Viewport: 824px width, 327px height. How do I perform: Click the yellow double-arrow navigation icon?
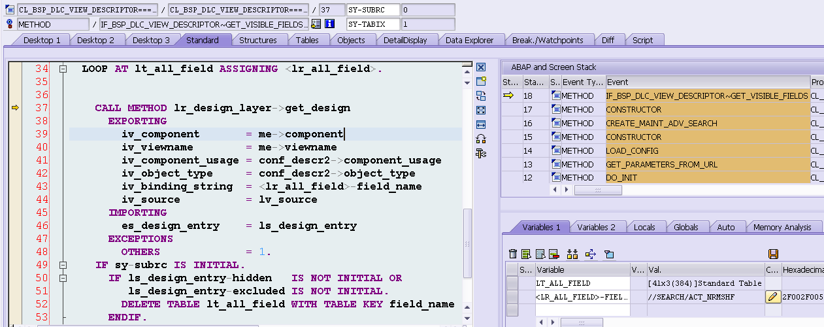(591, 254)
